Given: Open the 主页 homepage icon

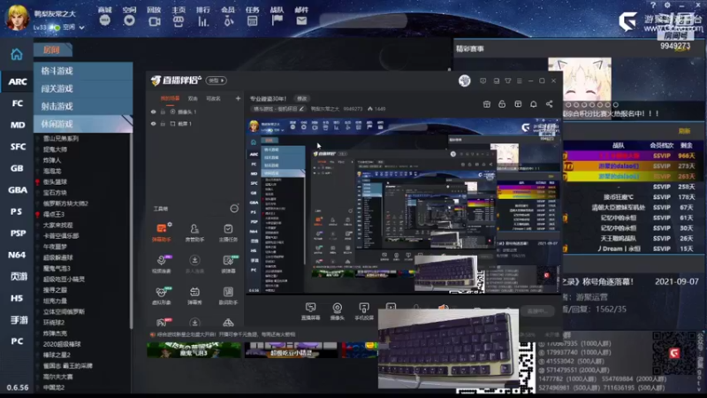Looking at the screenshot, I should click(179, 20).
